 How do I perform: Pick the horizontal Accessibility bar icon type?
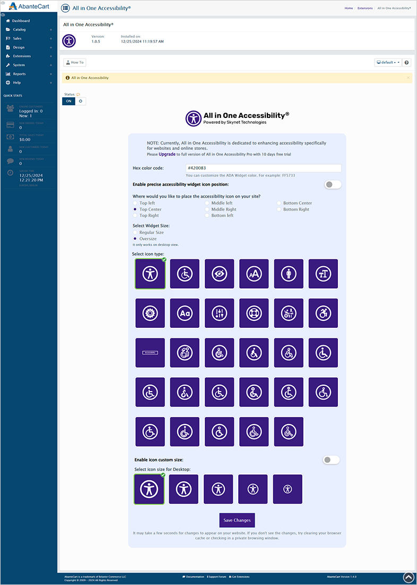pyautogui.click(x=150, y=353)
